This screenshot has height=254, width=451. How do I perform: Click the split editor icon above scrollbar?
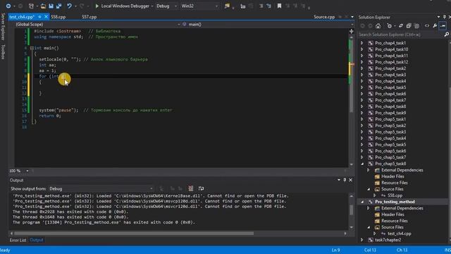tap(351, 31)
